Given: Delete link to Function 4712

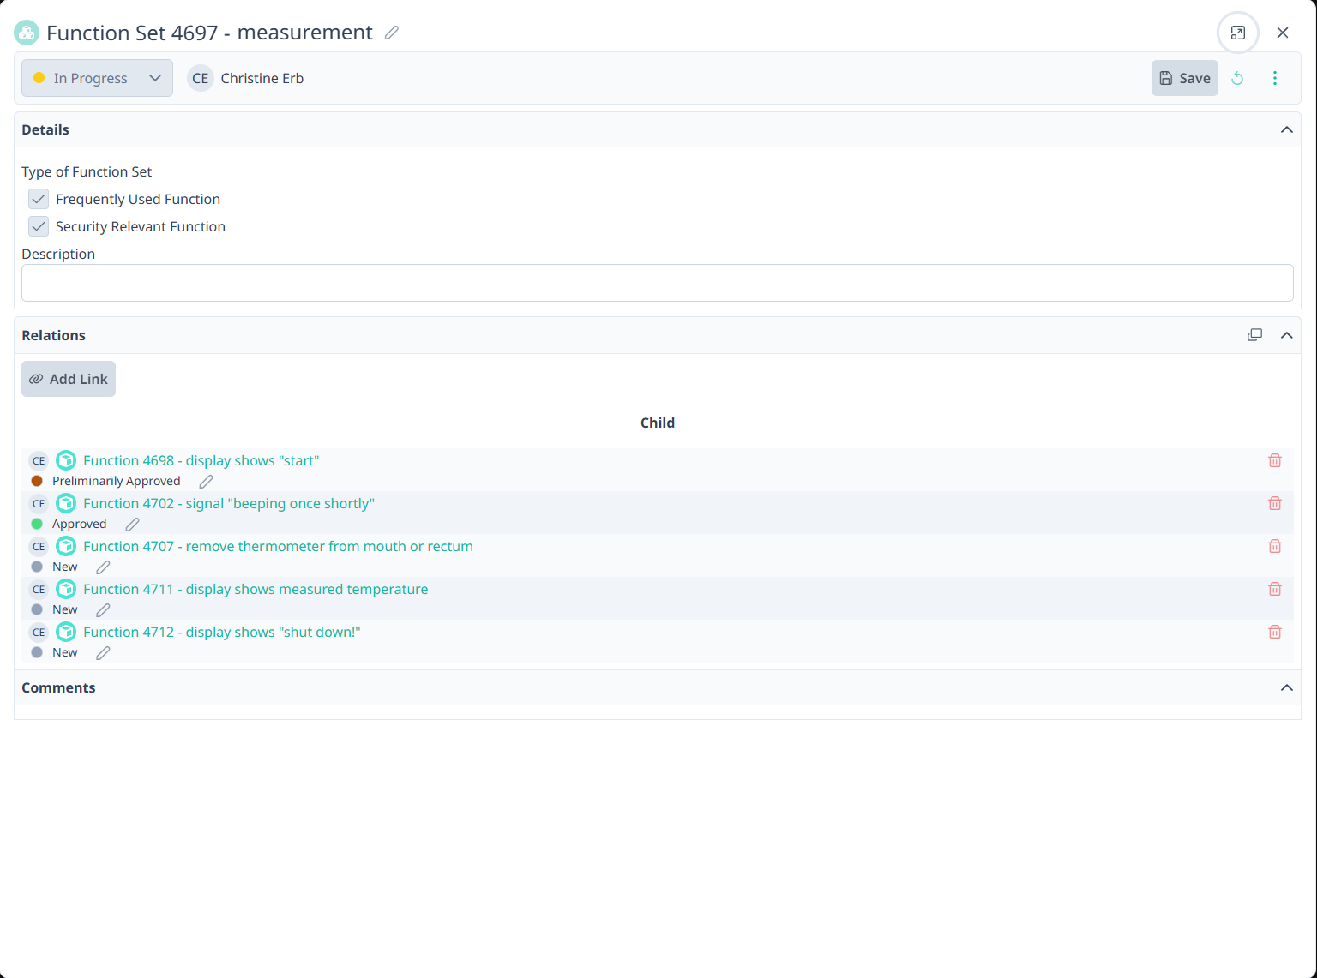Looking at the screenshot, I should [1275, 632].
